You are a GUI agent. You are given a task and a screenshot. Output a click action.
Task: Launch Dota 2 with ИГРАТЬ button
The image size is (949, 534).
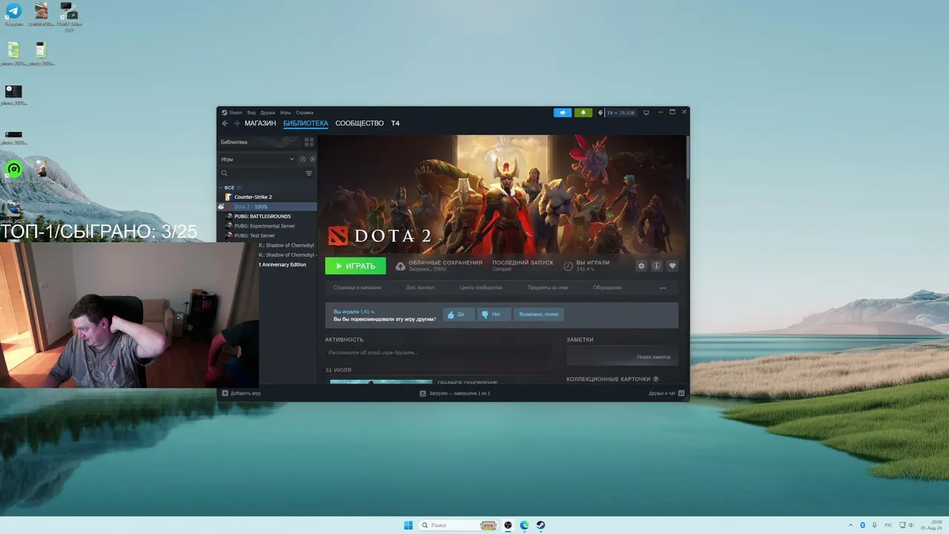coord(355,266)
